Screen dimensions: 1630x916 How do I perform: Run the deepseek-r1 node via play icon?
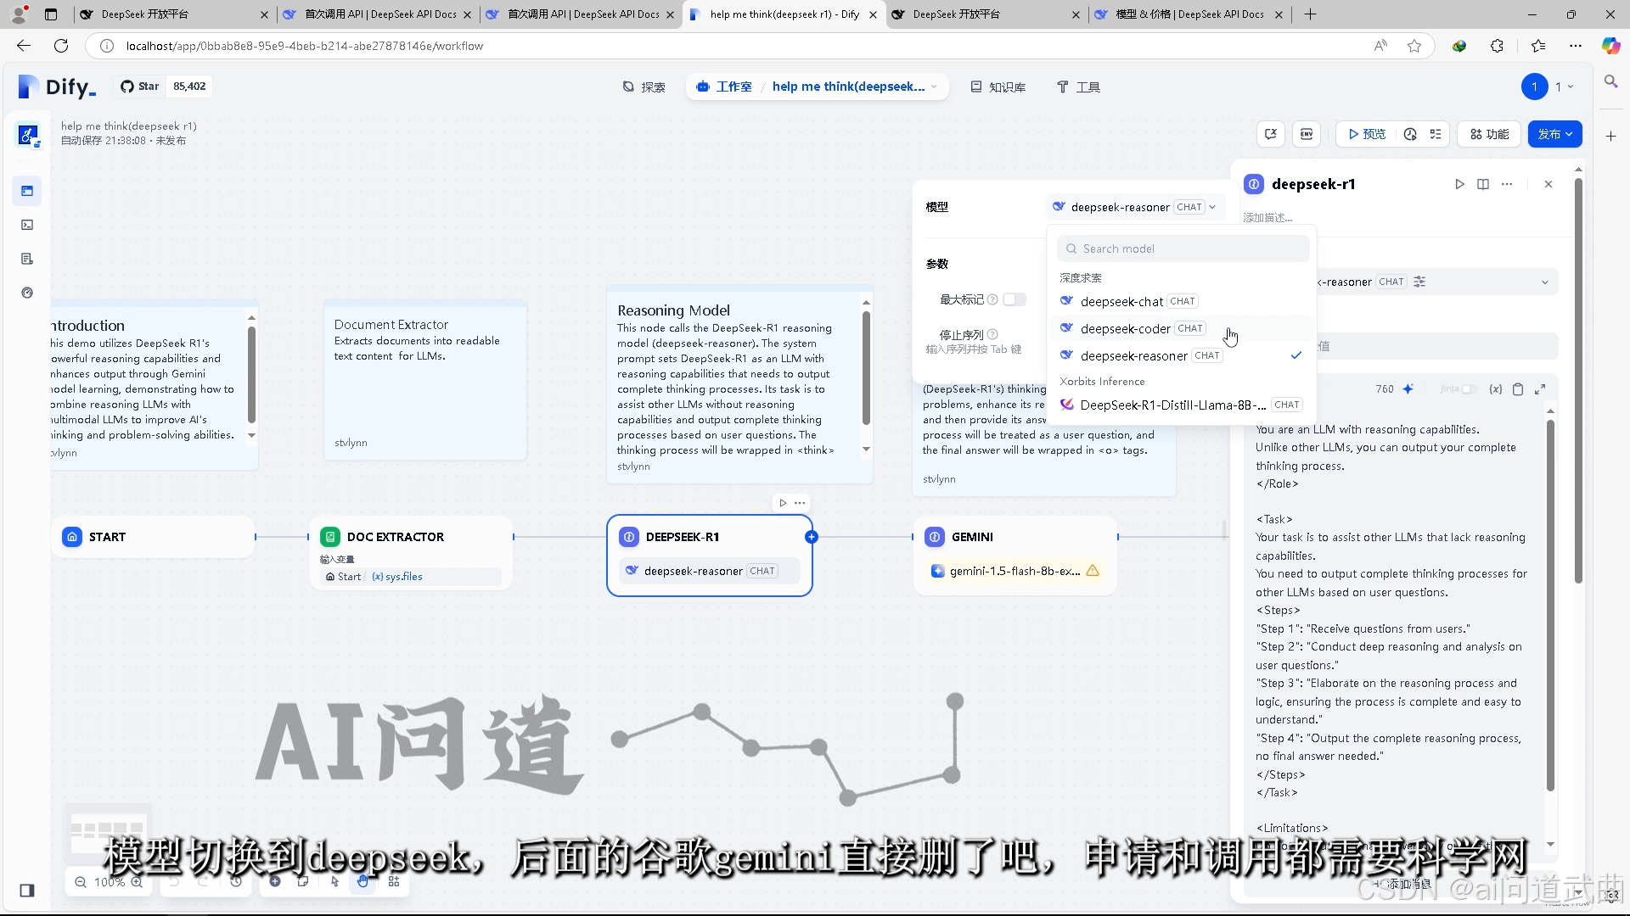point(1460,184)
